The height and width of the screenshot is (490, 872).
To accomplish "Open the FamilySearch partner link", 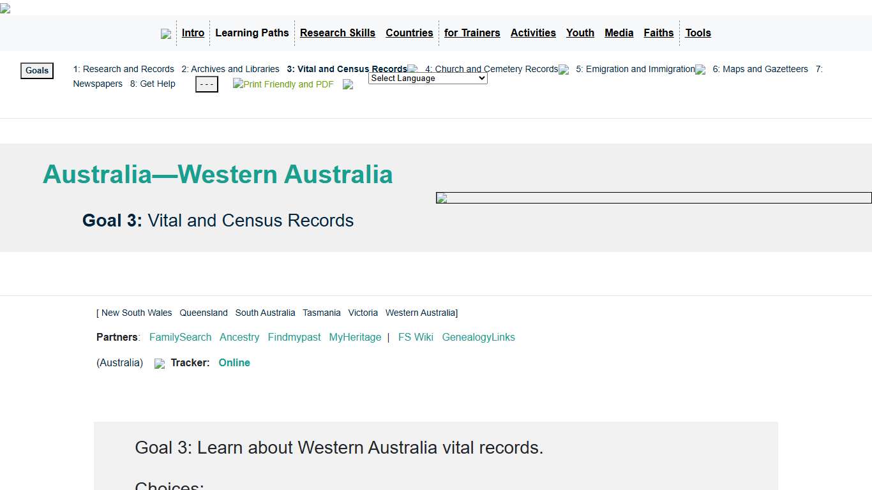I will point(180,337).
